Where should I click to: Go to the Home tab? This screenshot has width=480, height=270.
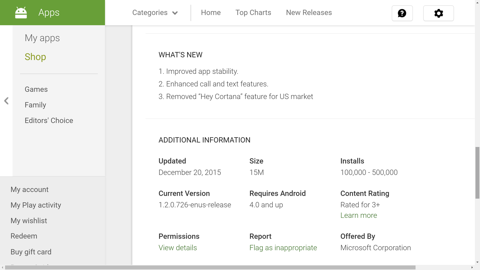[210, 12]
